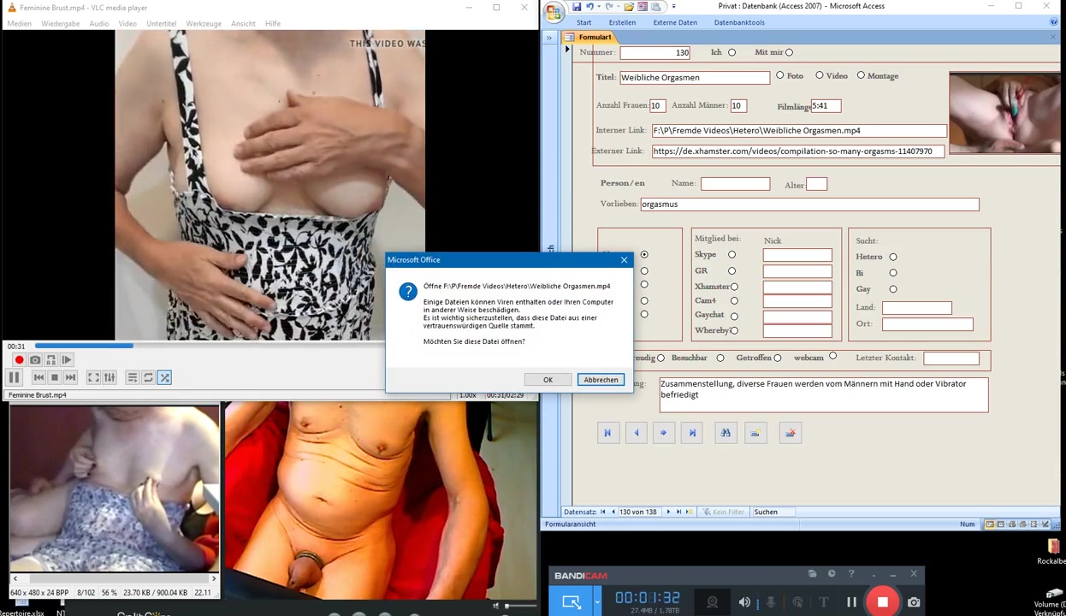1066x616 pixels.
Task: Select the Video radio button
Action: [820, 75]
